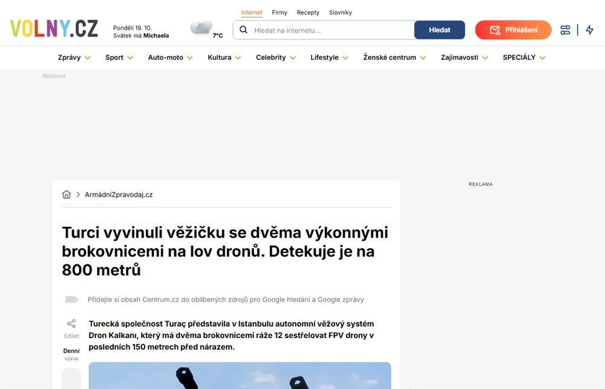
Task: Open the services switcher icon
Action: coord(565,30)
